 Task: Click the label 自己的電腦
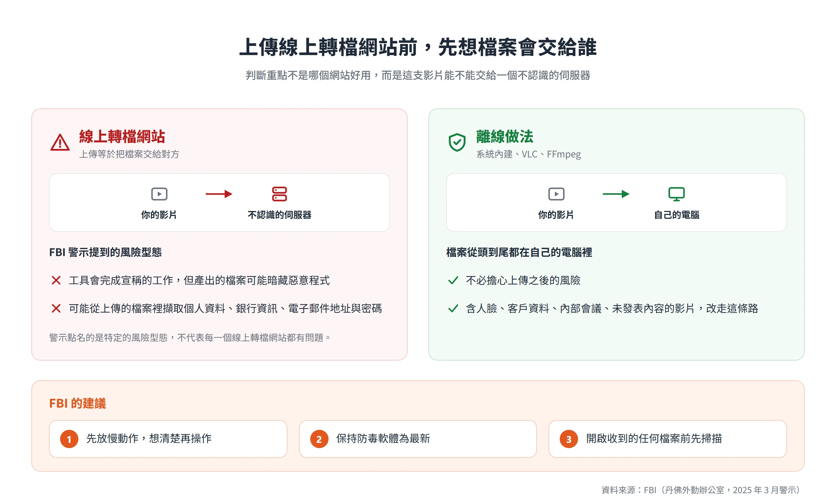tap(676, 215)
